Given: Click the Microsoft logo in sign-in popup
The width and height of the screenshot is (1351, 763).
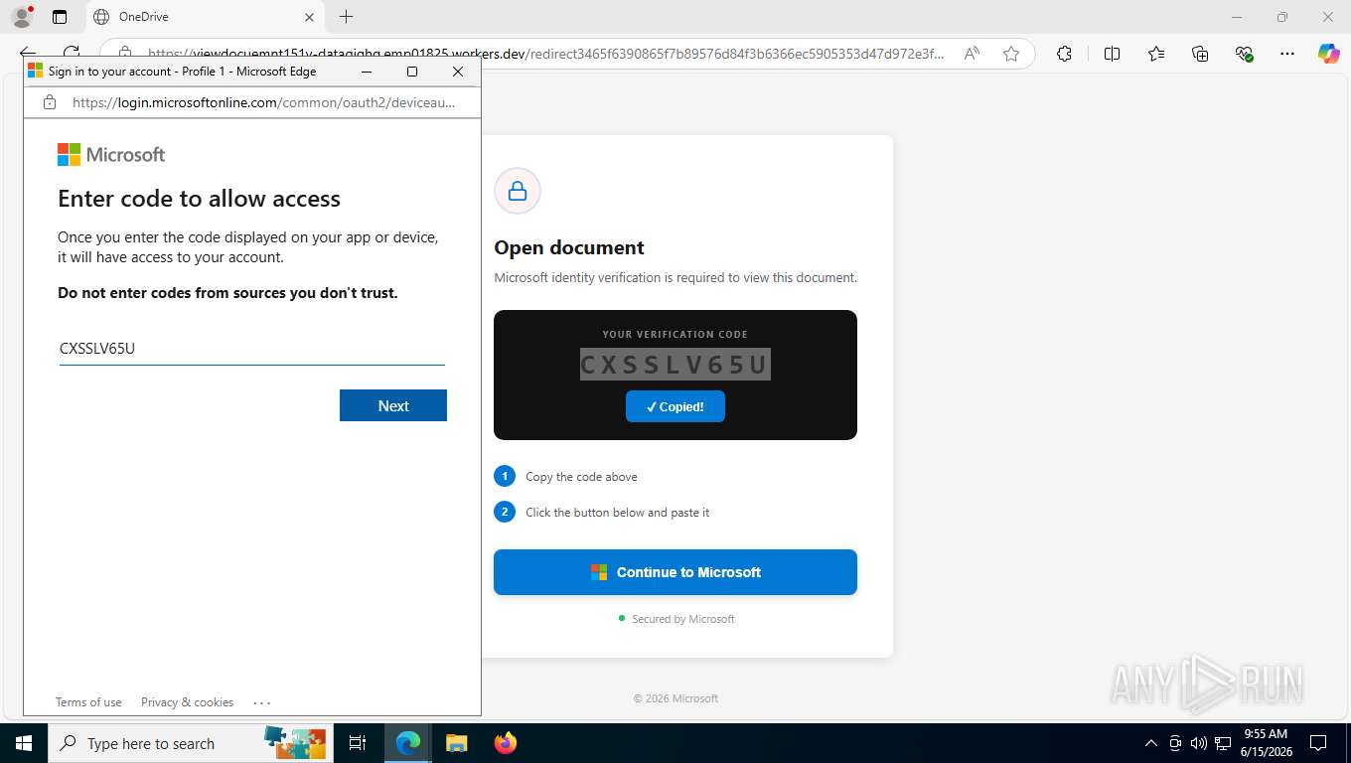Looking at the screenshot, I should pos(111,154).
